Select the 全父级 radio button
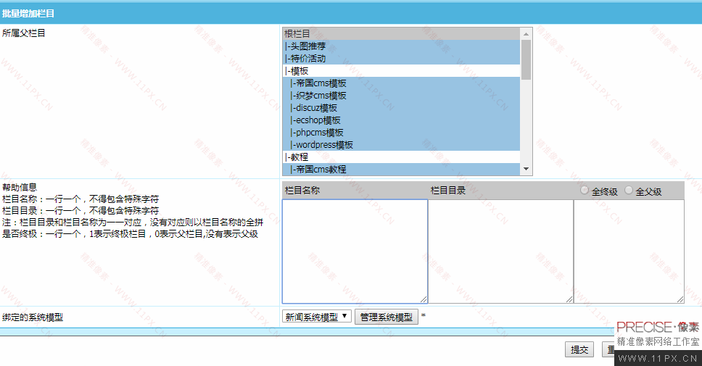702x366 pixels. pos(629,190)
